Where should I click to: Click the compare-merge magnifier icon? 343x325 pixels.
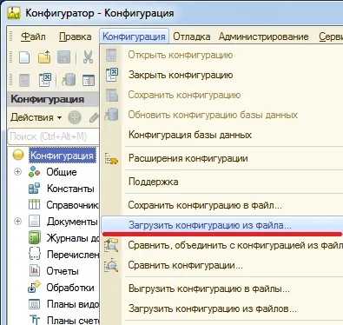112,245
